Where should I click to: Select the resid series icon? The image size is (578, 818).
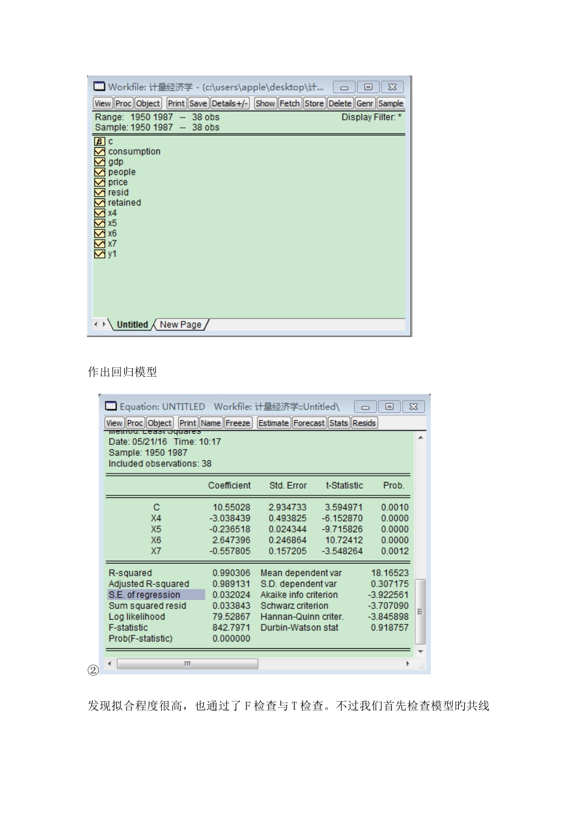tap(100, 192)
